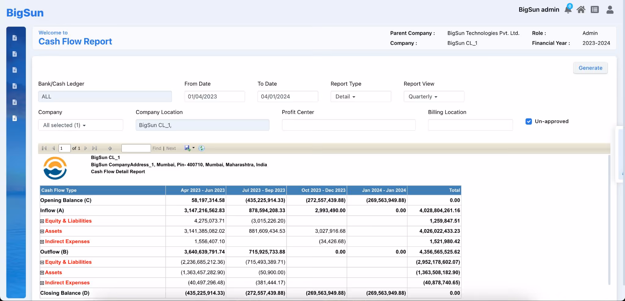The width and height of the screenshot is (625, 301).
Task: Click the Inflow (A) row label
Action: [x=52, y=211]
